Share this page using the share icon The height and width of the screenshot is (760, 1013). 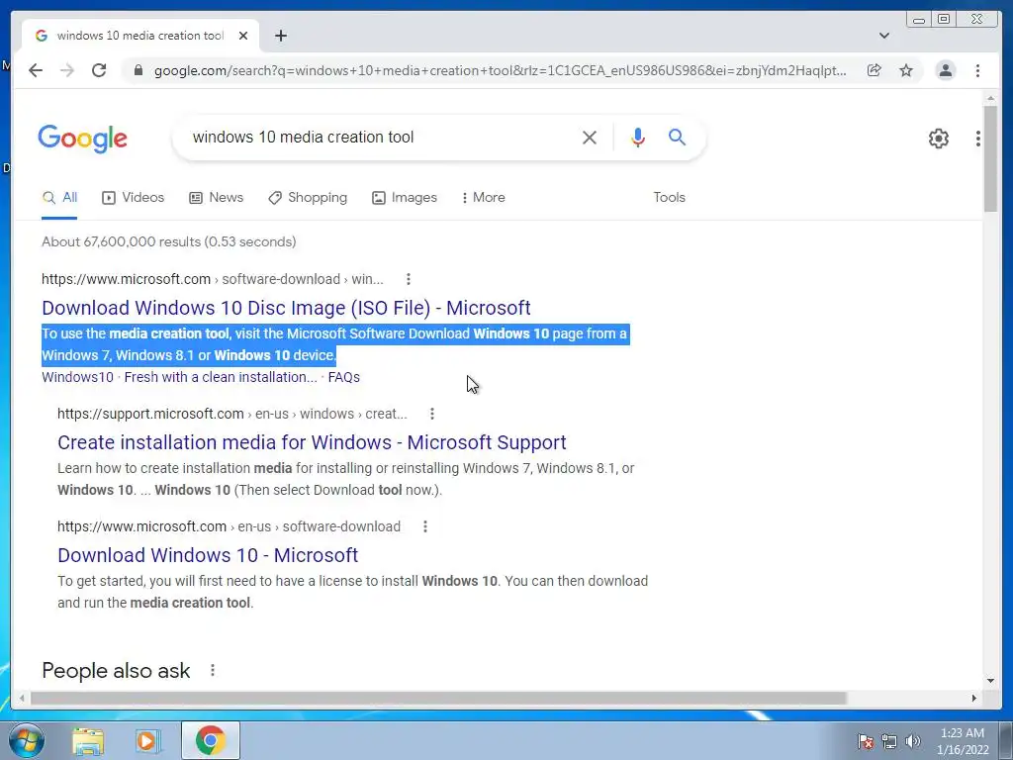click(875, 70)
